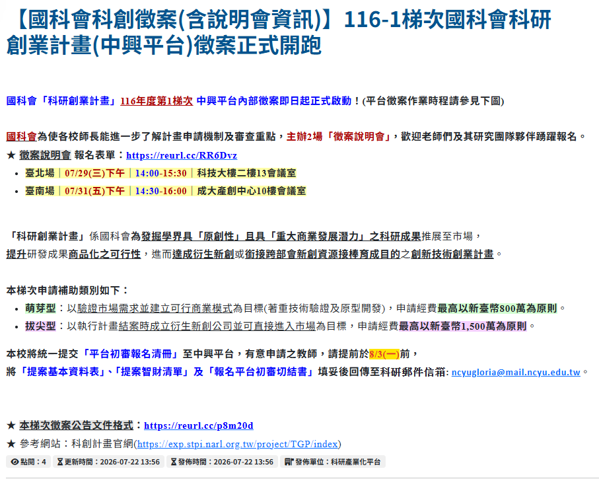This screenshot has width=599, height=479.
Task: Click underlined text 結案時成立衍生新創公司並可直接進入市場
Action: 217,326
